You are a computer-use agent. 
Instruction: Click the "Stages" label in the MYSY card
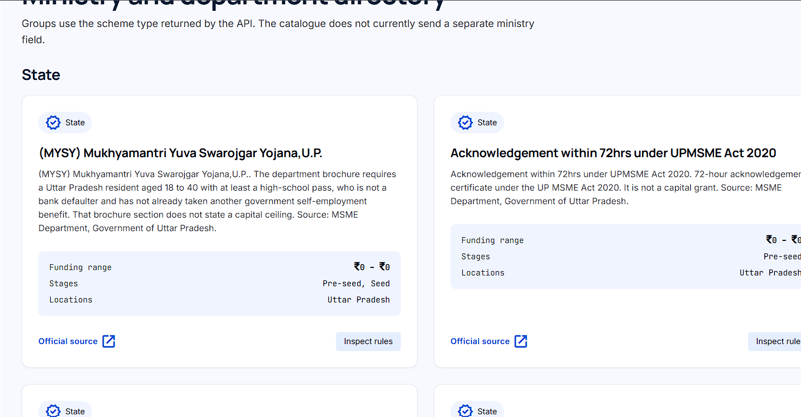64,284
